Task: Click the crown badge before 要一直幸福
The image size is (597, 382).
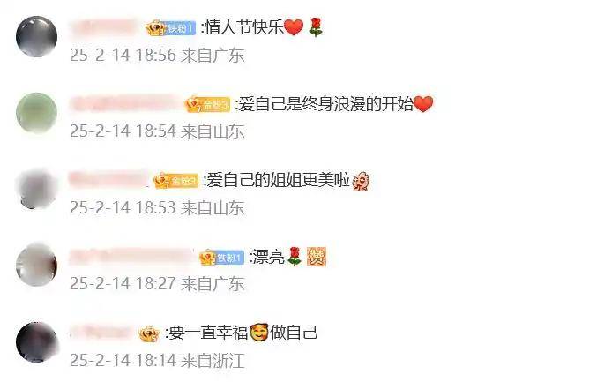Action: click(x=149, y=334)
